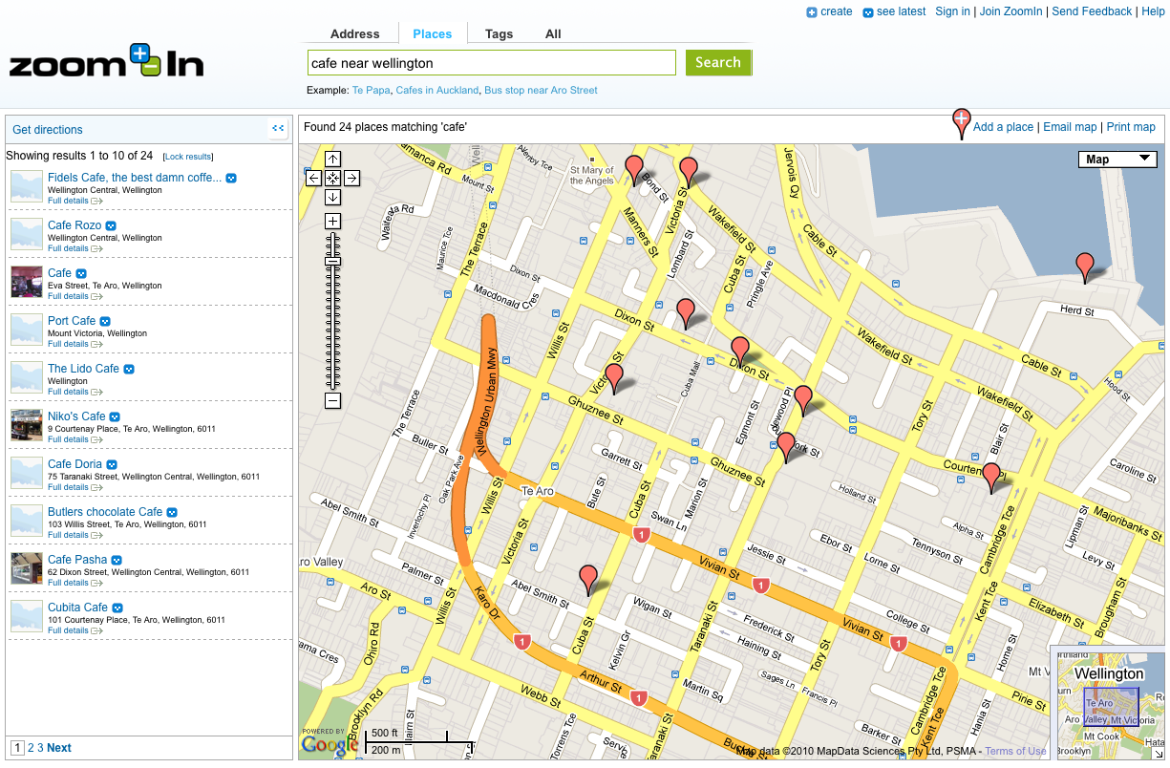View Full details for Cubita Cafe
The width and height of the screenshot is (1170, 768).
pyautogui.click(x=68, y=630)
